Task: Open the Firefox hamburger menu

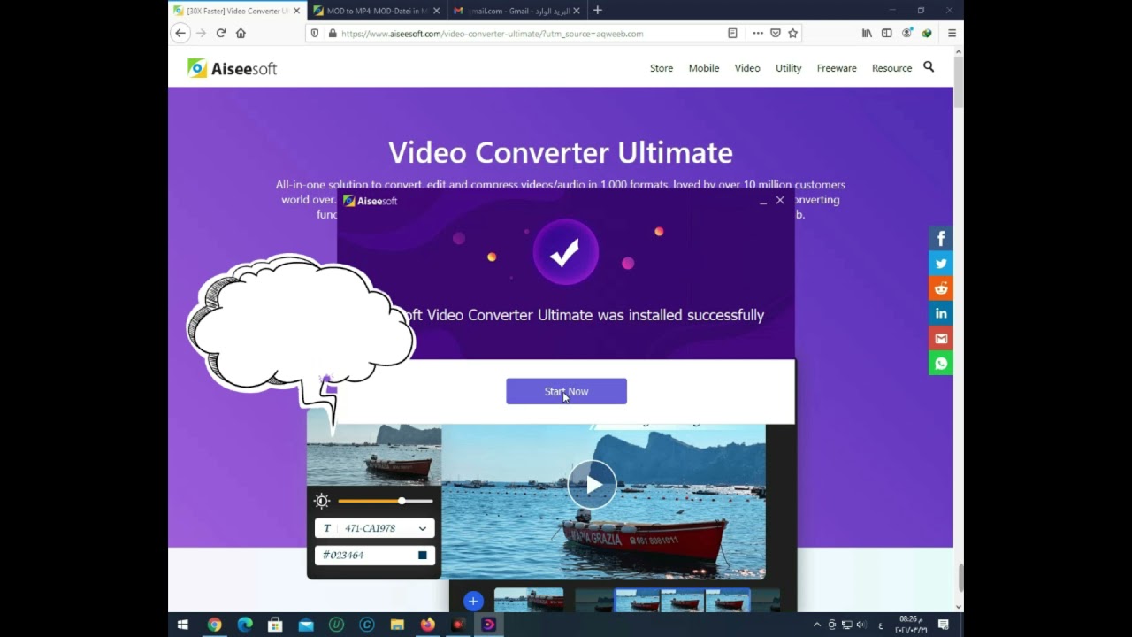Action: (952, 33)
